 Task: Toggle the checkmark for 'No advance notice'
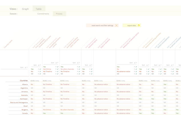click(x=136, y=72)
